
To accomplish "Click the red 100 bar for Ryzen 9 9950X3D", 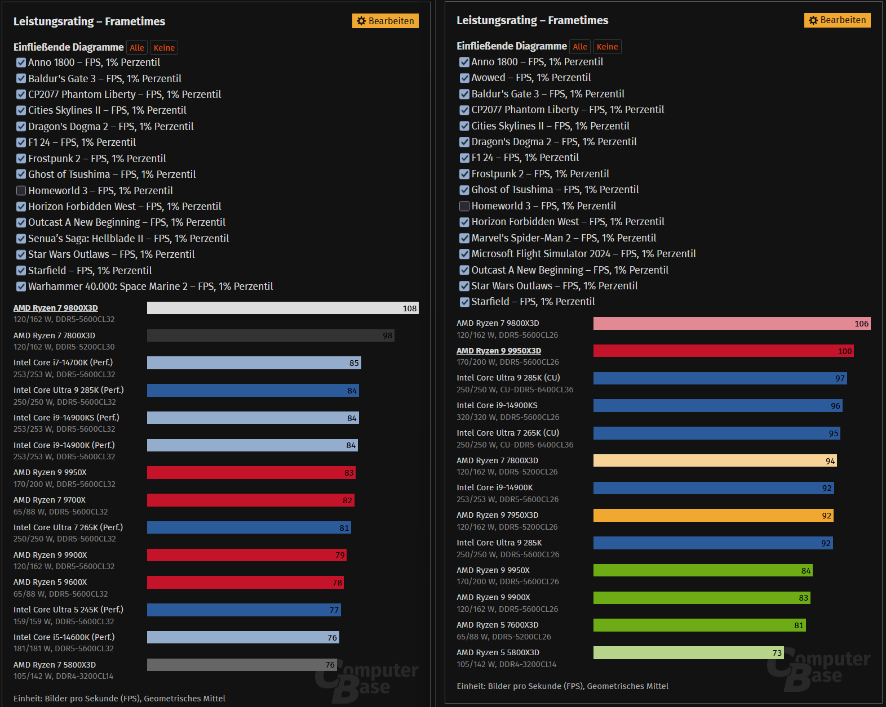I will tap(724, 351).
